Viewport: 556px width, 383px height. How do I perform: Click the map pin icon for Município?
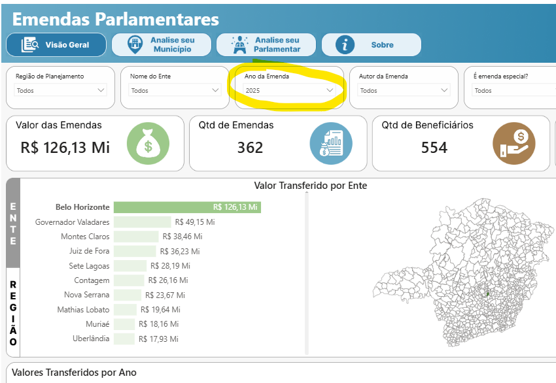(x=135, y=44)
